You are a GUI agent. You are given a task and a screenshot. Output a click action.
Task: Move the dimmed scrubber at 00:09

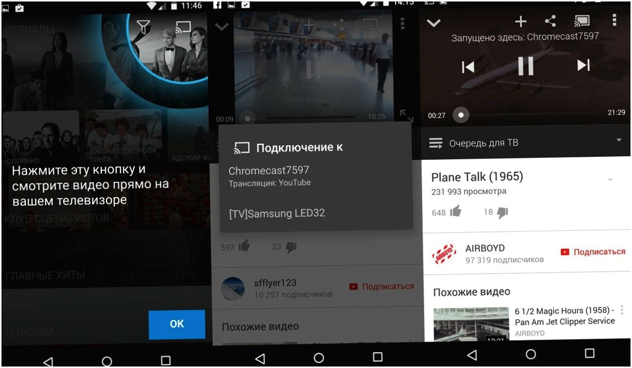tap(247, 119)
